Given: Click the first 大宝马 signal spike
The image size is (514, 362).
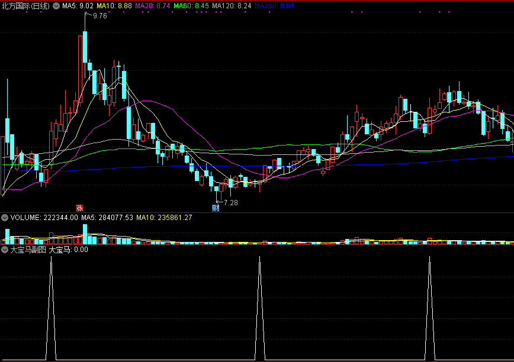Looking at the screenshot, I should pos(51,308).
